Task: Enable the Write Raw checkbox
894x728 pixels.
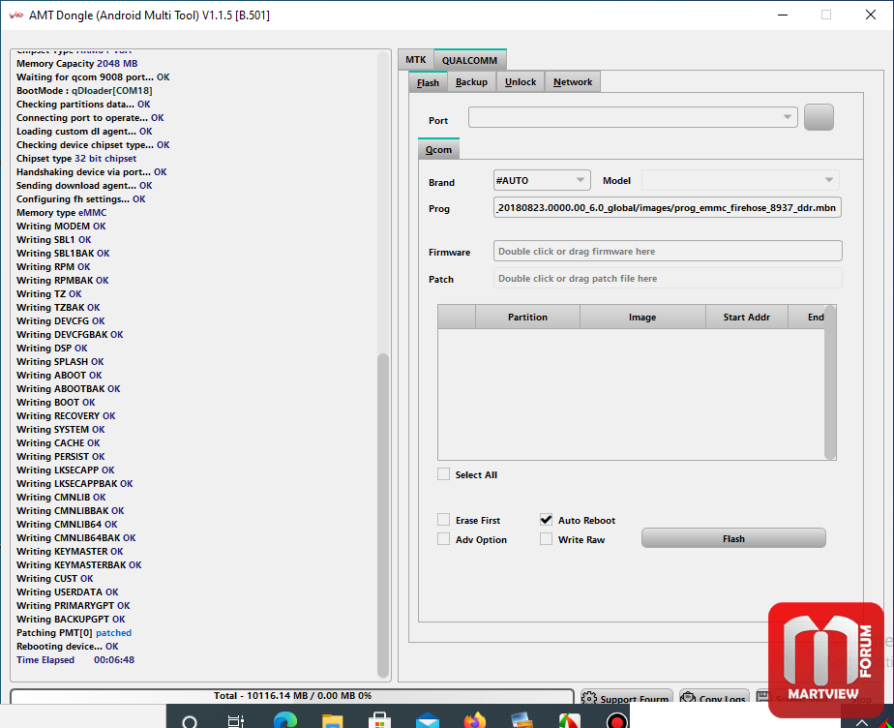Action: coord(547,539)
